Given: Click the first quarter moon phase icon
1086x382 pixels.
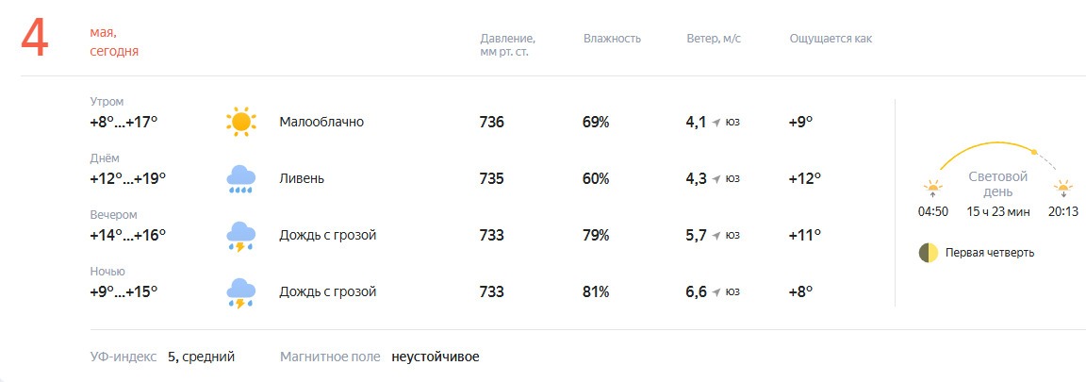Looking at the screenshot, I should click(x=928, y=253).
